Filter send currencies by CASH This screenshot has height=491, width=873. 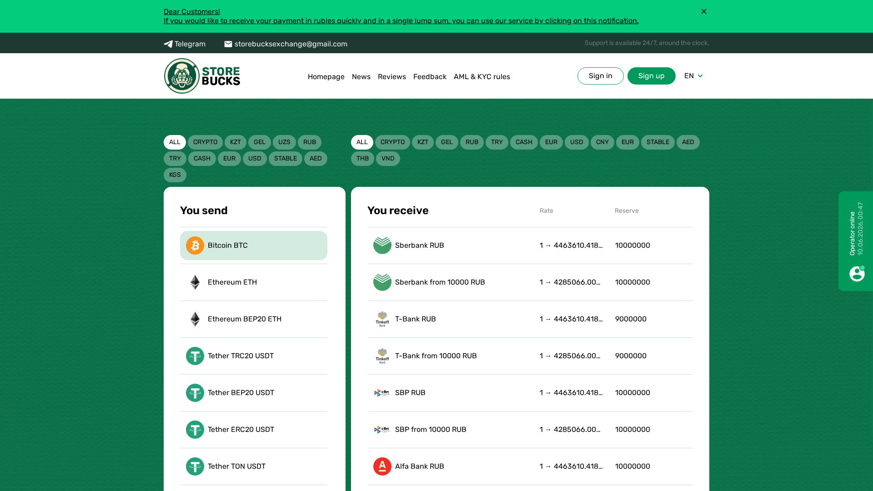(x=202, y=159)
